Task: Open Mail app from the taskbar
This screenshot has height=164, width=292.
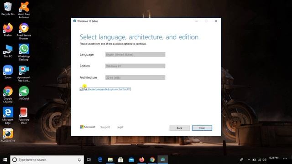Action: [x=131, y=160]
